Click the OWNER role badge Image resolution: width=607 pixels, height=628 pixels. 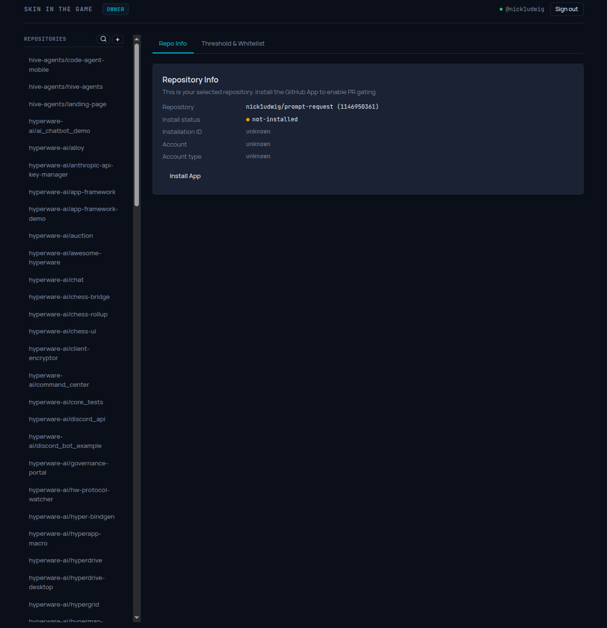115,9
